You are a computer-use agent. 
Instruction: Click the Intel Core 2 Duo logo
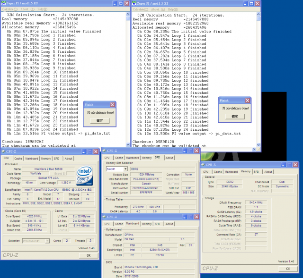[84, 176]
